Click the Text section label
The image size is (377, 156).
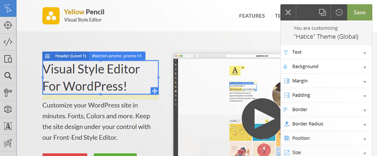click(x=297, y=52)
